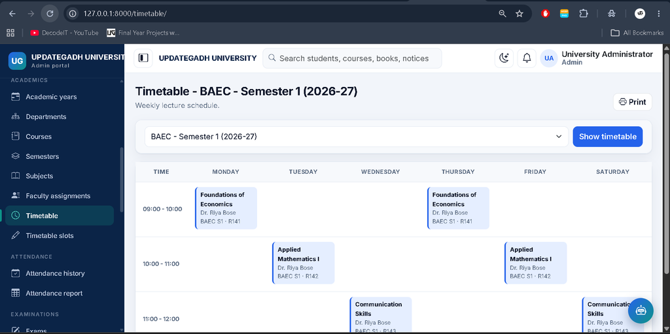Open Academic years in sidebar
The width and height of the screenshot is (670, 334).
point(60,97)
